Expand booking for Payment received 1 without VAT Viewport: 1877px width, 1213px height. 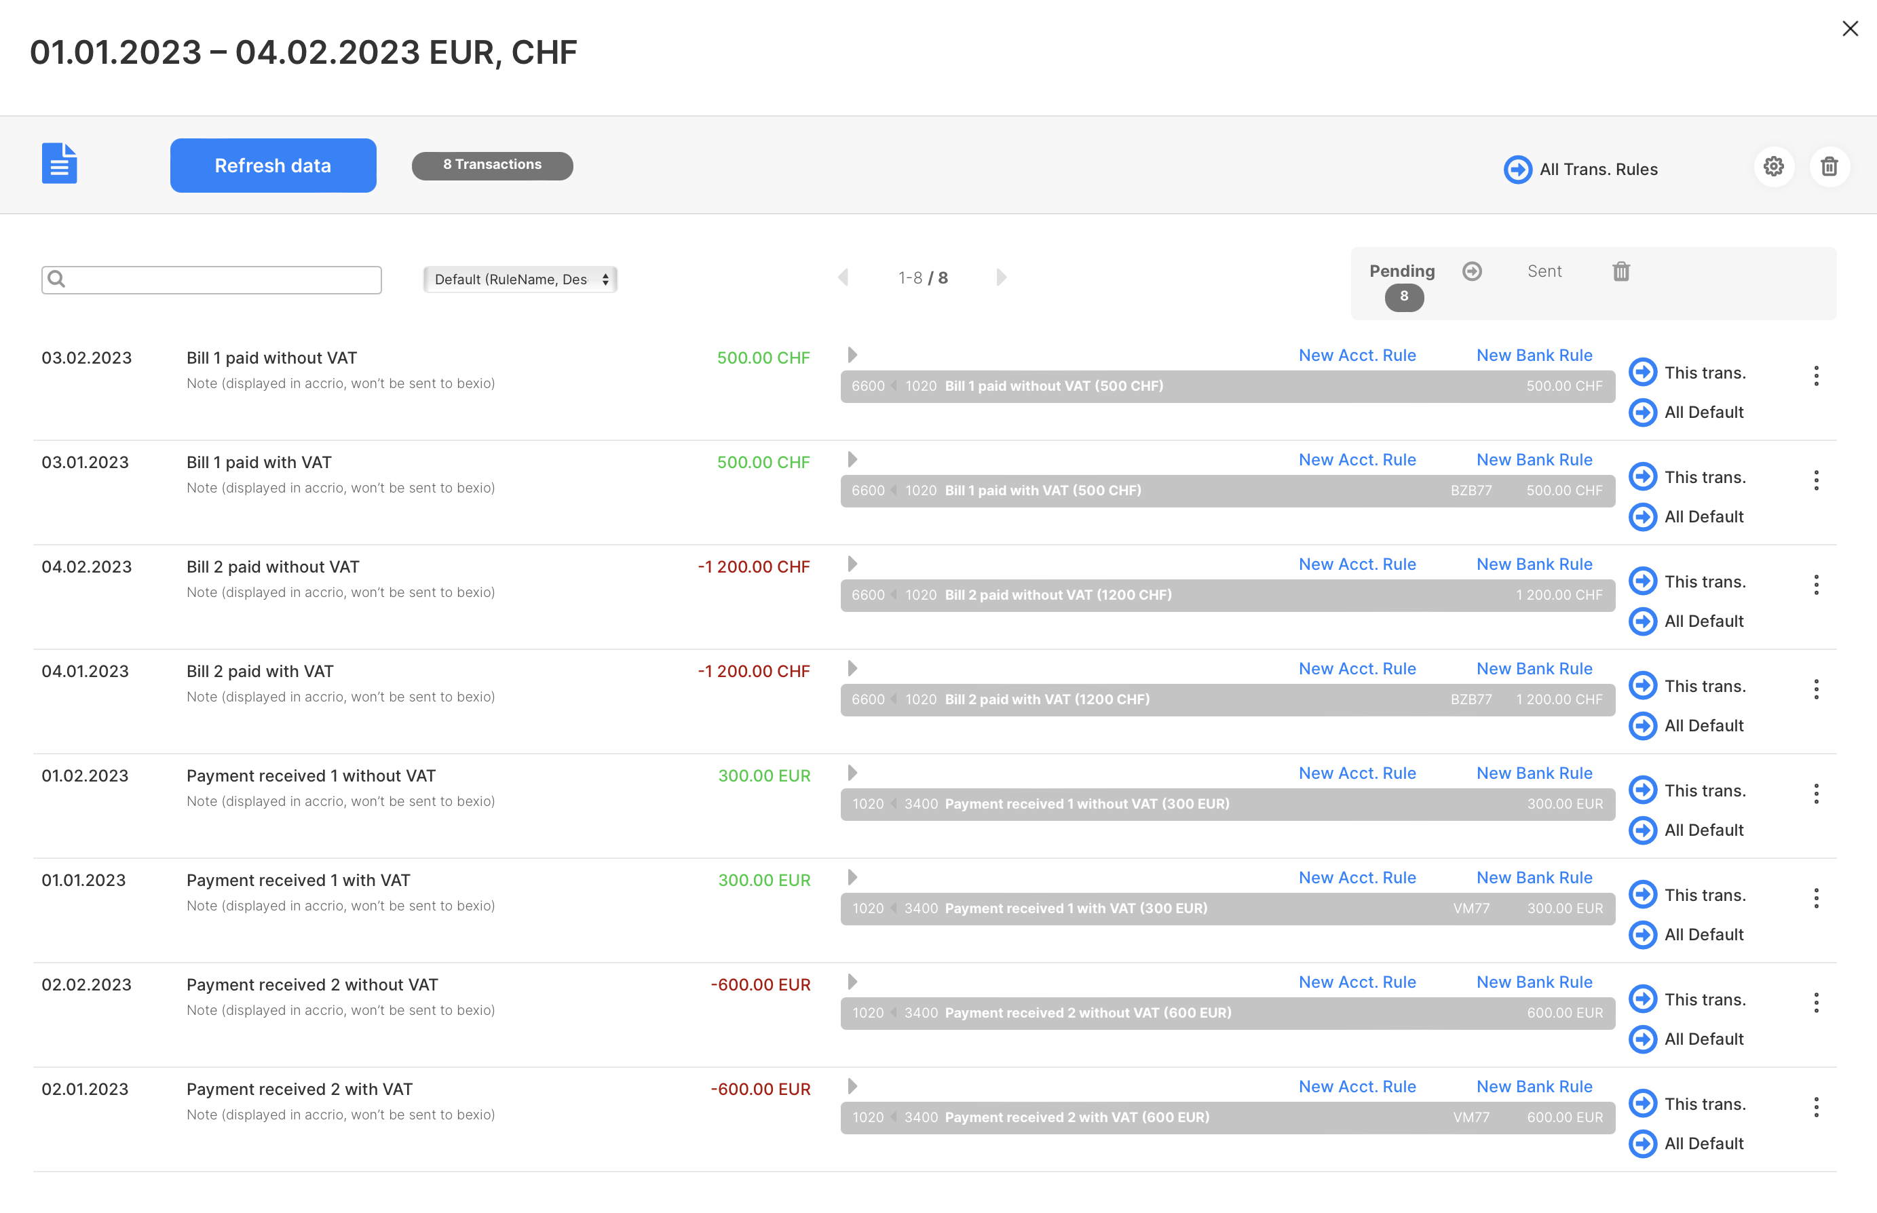click(852, 773)
